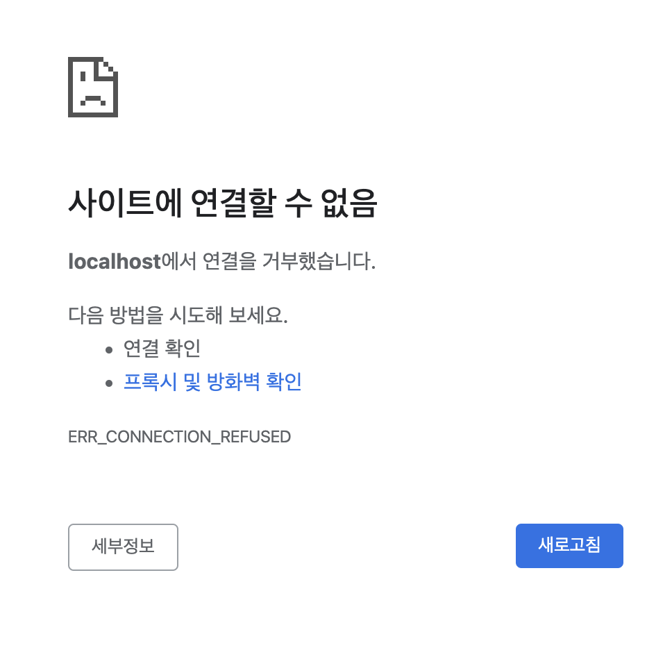Viewport: 672px width, 657px height.
Task: Click the word 연결을 in refused message
Action: (229, 261)
